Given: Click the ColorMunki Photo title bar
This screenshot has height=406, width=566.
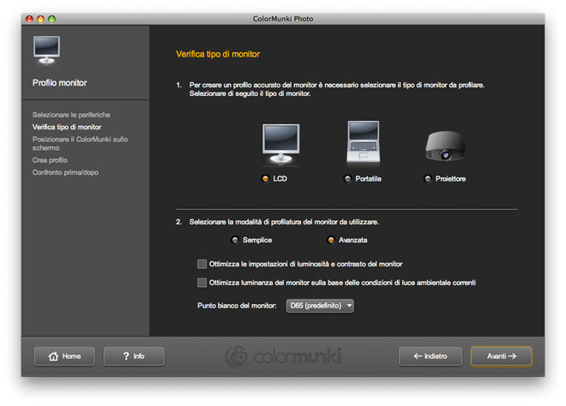Looking at the screenshot, I should coord(283,19).
